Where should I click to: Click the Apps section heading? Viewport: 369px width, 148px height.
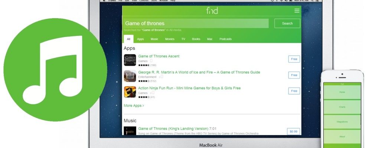click(x=130, y=48)
